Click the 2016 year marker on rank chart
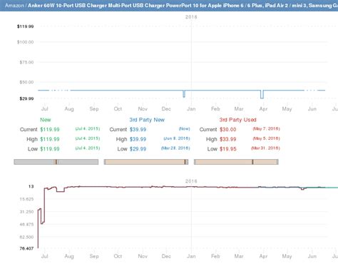Image resolution: width=338 pixels, height=266 pixels. click(x=191, y=181)
